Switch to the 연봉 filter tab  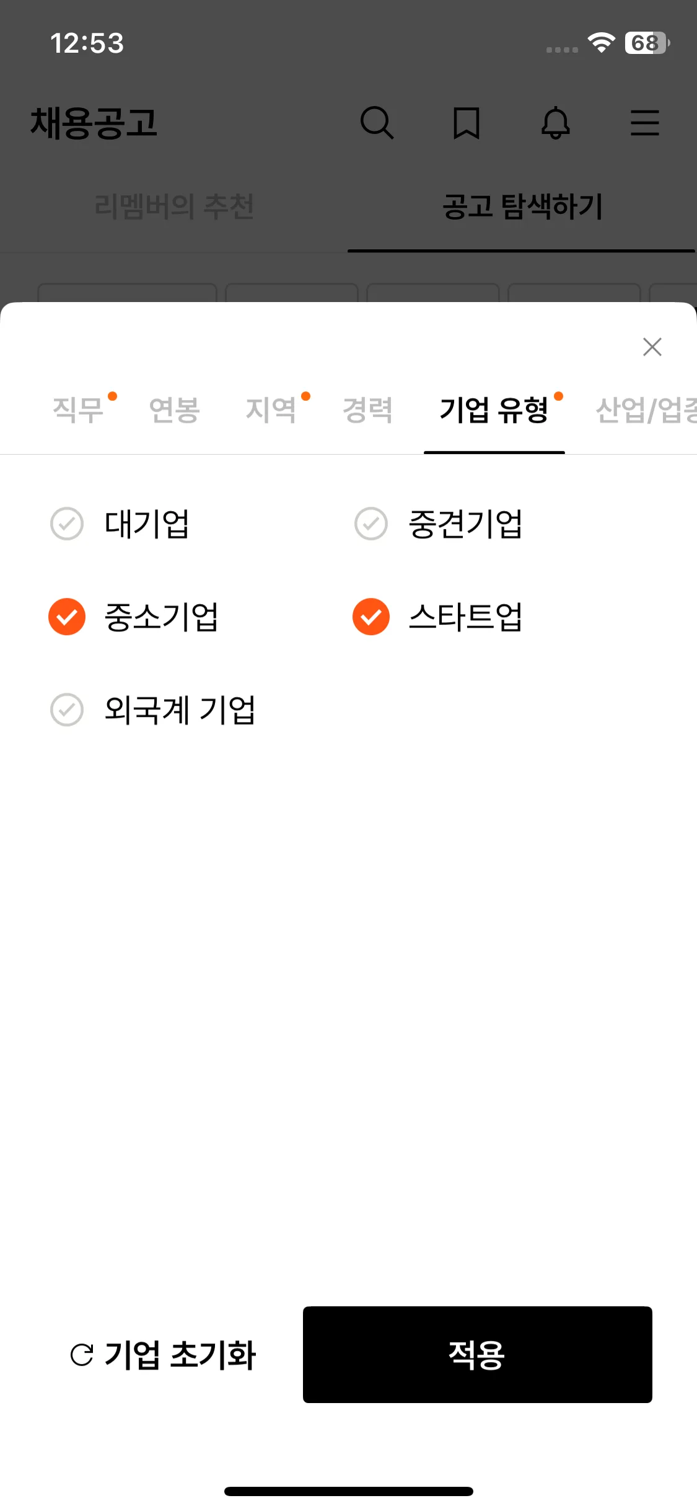175,410
